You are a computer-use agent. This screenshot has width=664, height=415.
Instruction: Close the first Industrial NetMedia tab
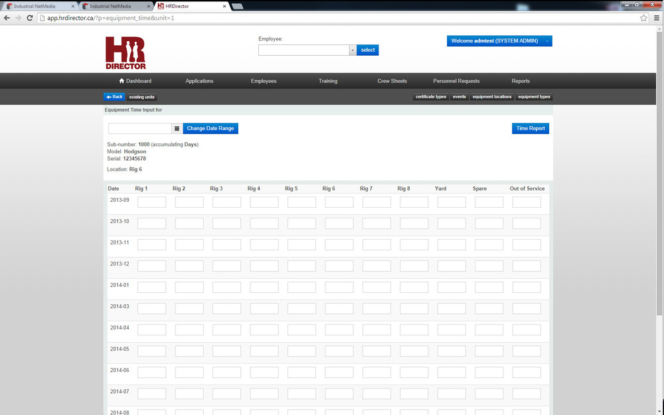pyautogui.click(x=73, y=7)
